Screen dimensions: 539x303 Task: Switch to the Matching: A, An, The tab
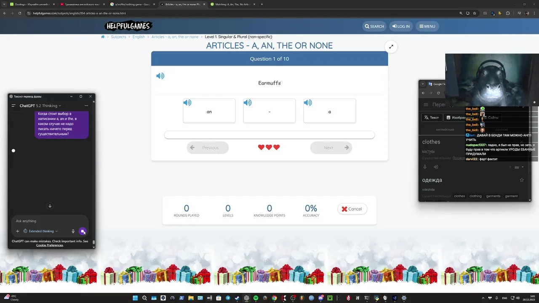(x=232, y=4)
